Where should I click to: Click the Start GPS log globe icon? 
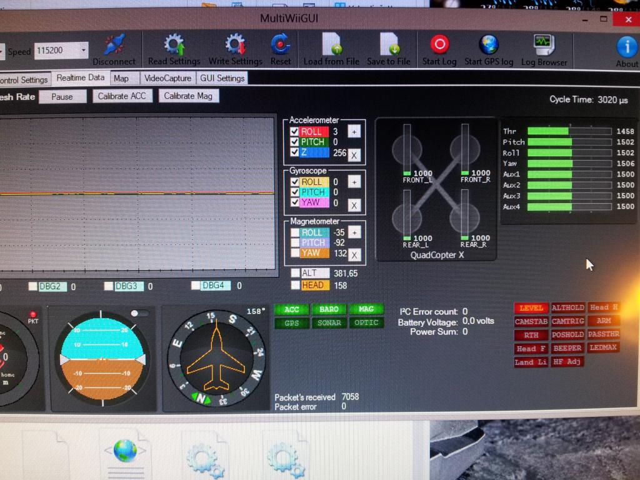pos(489,44)
